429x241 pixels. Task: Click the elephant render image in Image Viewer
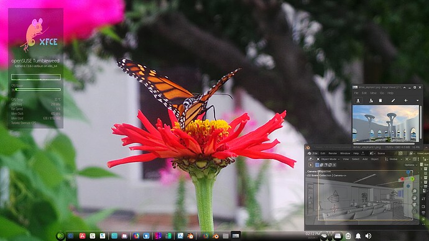point(385,123)
